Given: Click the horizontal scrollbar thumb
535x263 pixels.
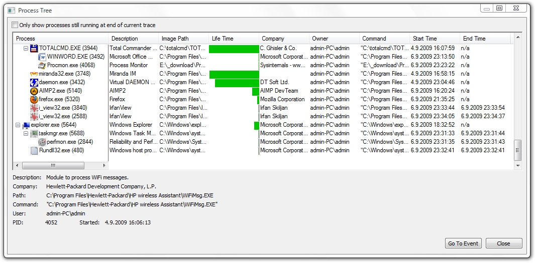Looking at the screenshot, I should 53,166.
